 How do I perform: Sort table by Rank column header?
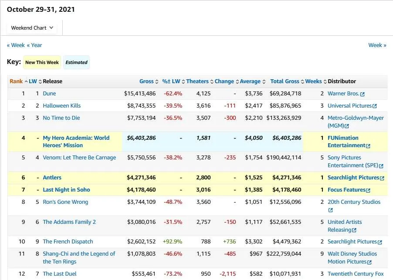(x=16, y=81)
